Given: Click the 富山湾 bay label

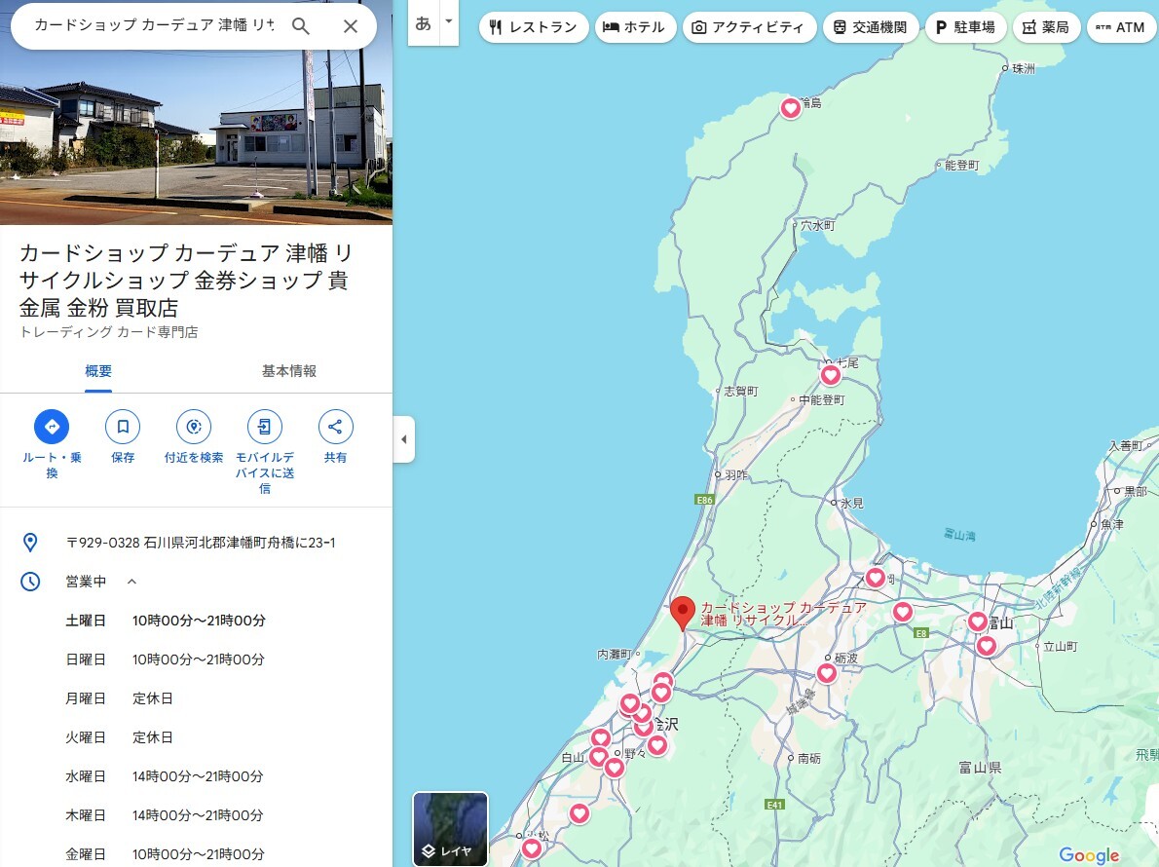Looking at the screenshot, I should pos(960,535).
